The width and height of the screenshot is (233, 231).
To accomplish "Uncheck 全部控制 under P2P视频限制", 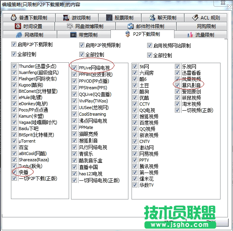I will [82, 55].
